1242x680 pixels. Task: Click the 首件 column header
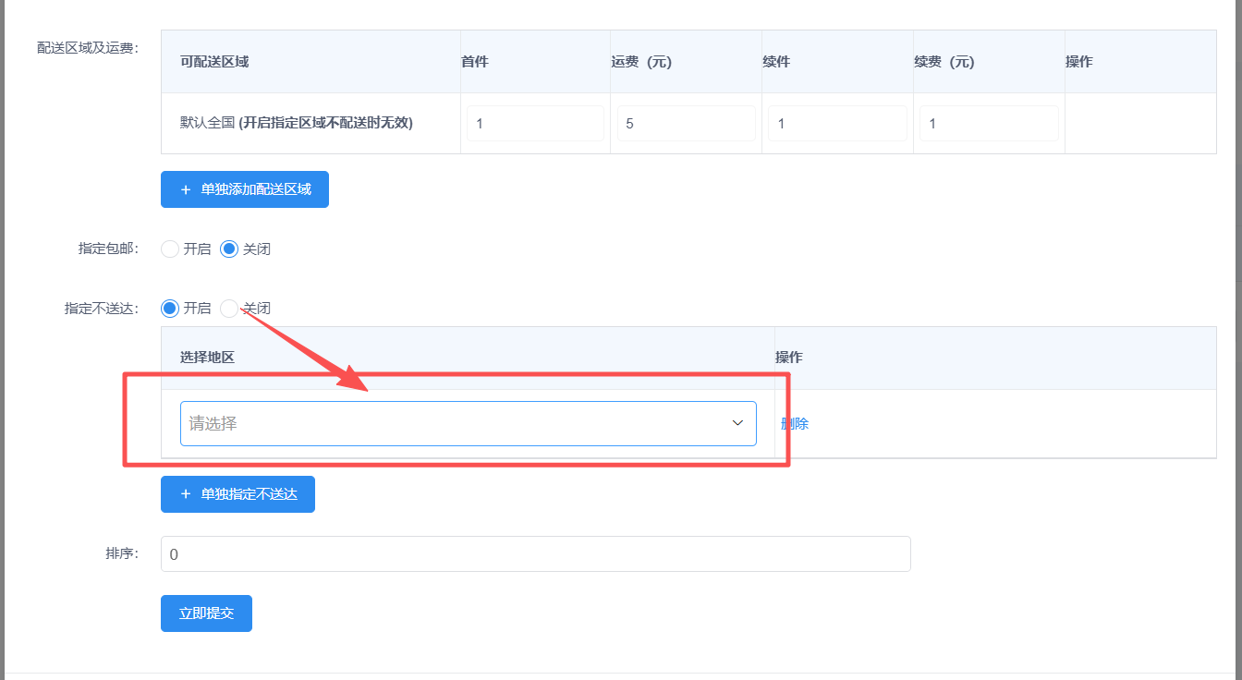point(475,62)
